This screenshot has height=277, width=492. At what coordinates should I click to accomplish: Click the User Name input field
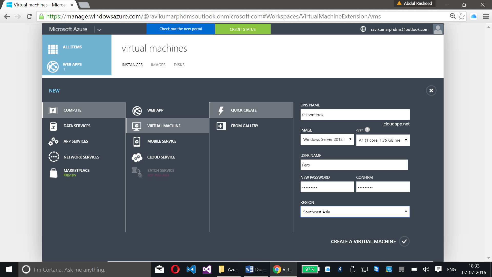354,165
